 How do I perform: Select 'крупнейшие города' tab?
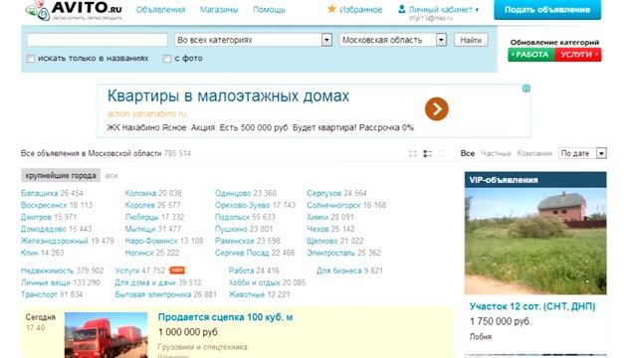coord(61,175)
